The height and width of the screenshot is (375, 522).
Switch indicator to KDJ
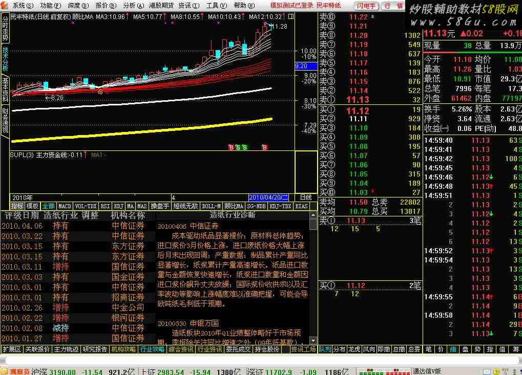tap(118, 206)
